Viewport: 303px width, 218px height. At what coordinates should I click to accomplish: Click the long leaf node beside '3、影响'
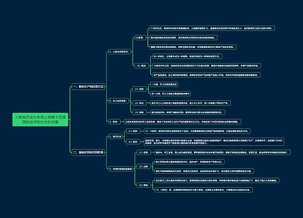click(x=182, y=122)
